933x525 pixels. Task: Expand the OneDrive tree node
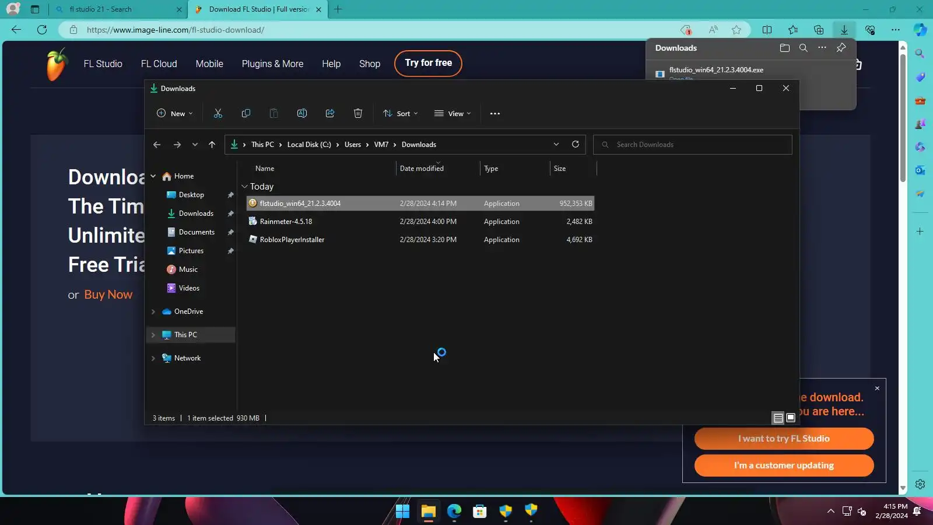153,311
